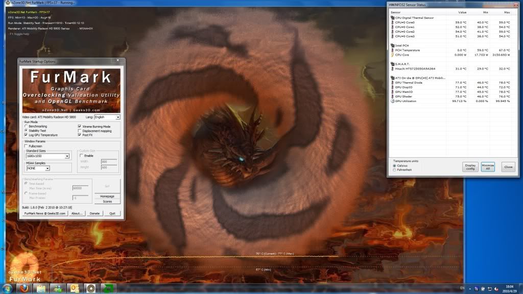Close the FurMark Startup Options dialog
The image size is (523, 294).
[118, 60]
